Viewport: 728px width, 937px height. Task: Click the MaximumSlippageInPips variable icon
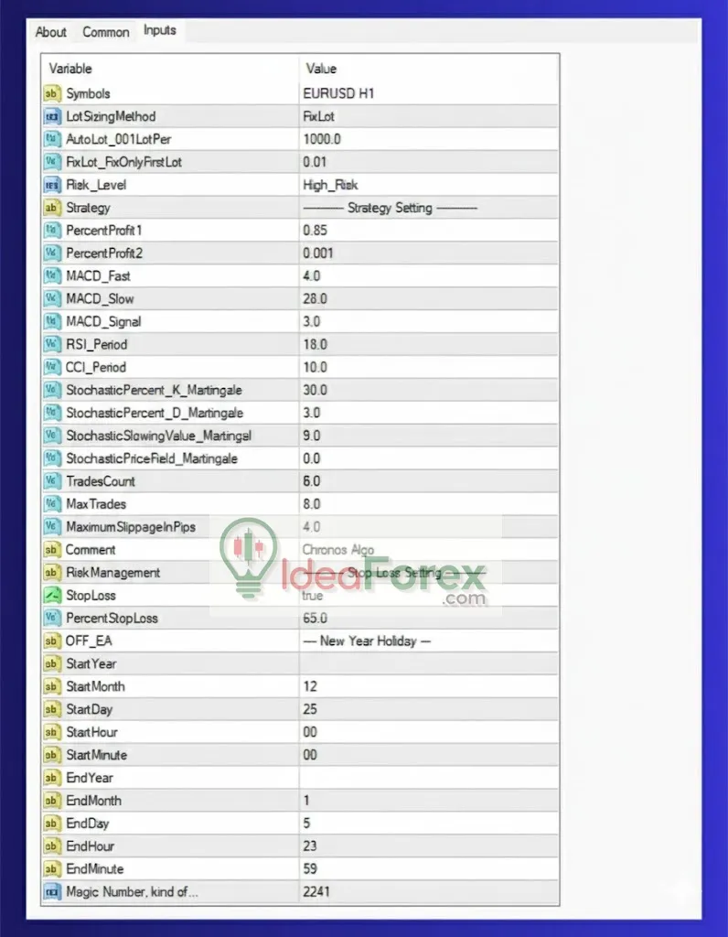(x=52, y=527)
